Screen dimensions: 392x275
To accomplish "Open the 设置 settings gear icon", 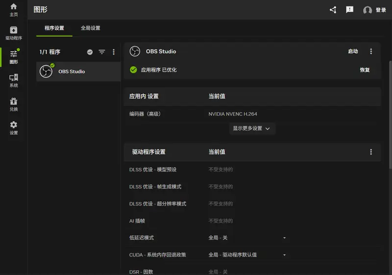I will click(14, 128).
